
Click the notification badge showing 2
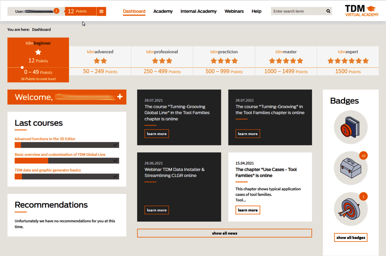pyautogui.click(x=56, y=11)
